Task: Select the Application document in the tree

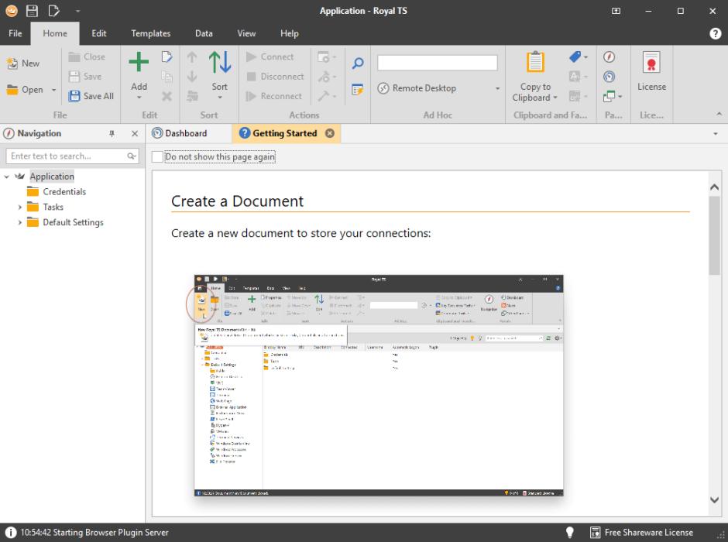Action: point(52,177)
